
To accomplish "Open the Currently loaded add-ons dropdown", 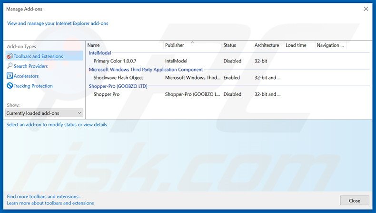I will pos(44,113).
